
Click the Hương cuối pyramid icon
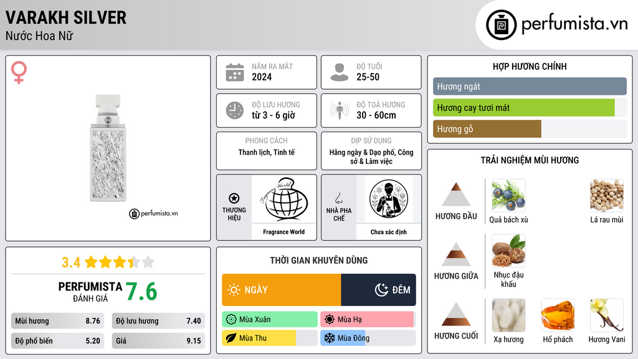pyautogui.click(x=456, y=314)
